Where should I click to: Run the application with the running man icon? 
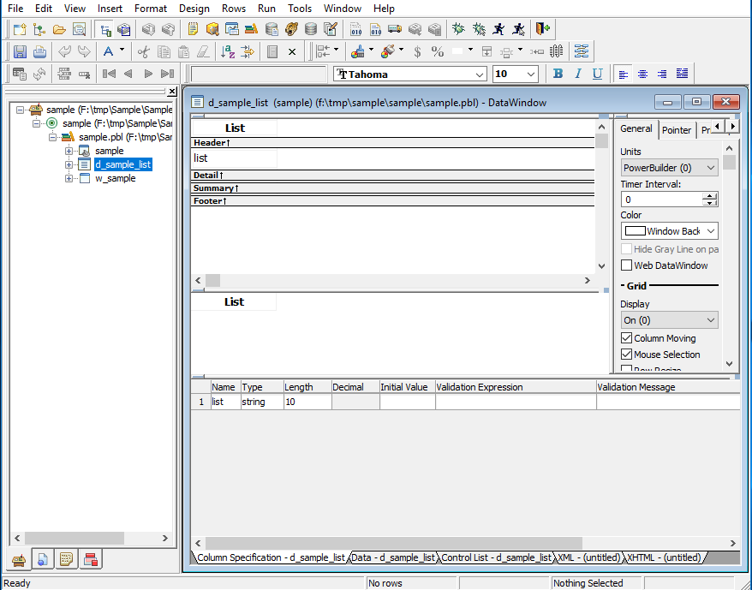point(498,28)
